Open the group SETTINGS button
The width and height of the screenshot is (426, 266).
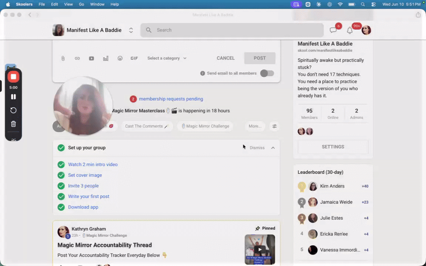coord(333,147)
